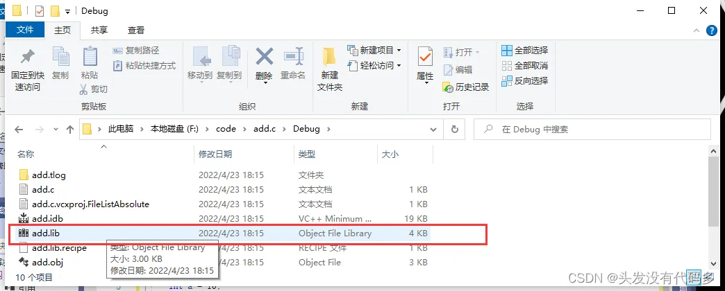The width and height of the screenshot is (725, 291).
Task: Open the address bar history dropdown
Action: (x=433, y=130)
